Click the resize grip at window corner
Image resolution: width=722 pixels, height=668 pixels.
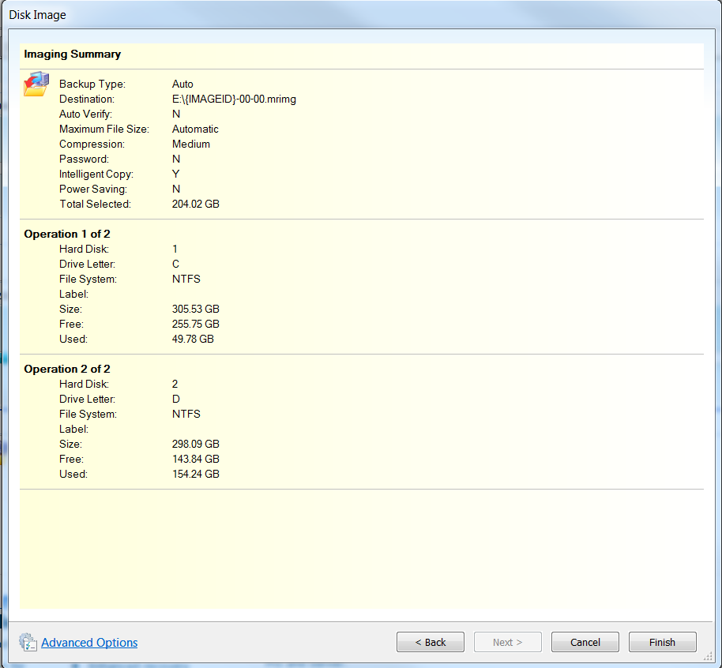708,657
